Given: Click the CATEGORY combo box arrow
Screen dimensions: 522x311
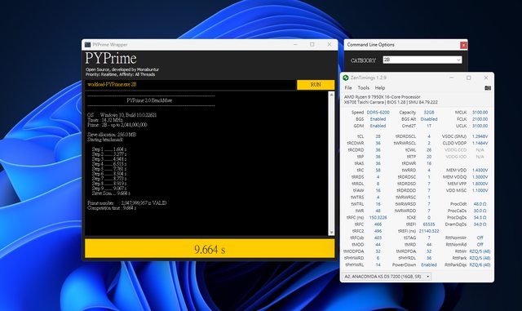Looking at the screenshot, I should tap(458, 60).
